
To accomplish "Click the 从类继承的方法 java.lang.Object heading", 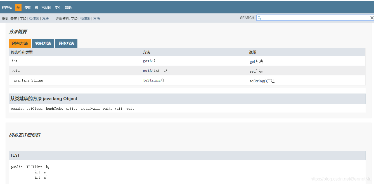I will pos(44,99).
